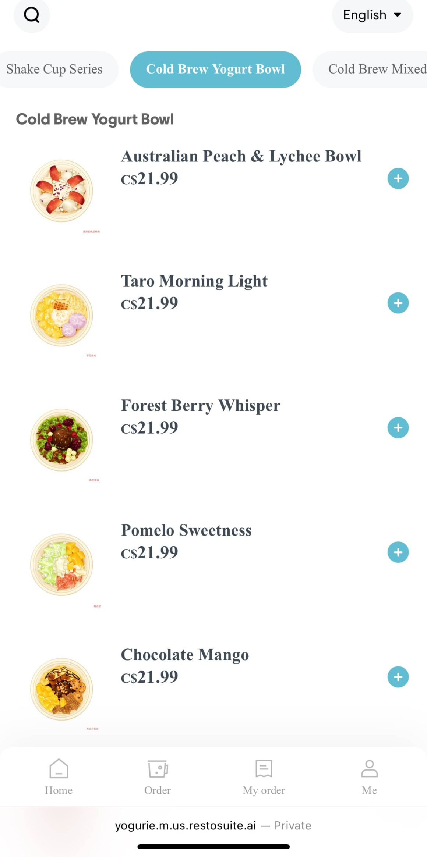Tap the search magnifier icon
427x857 pixels.
32,15
